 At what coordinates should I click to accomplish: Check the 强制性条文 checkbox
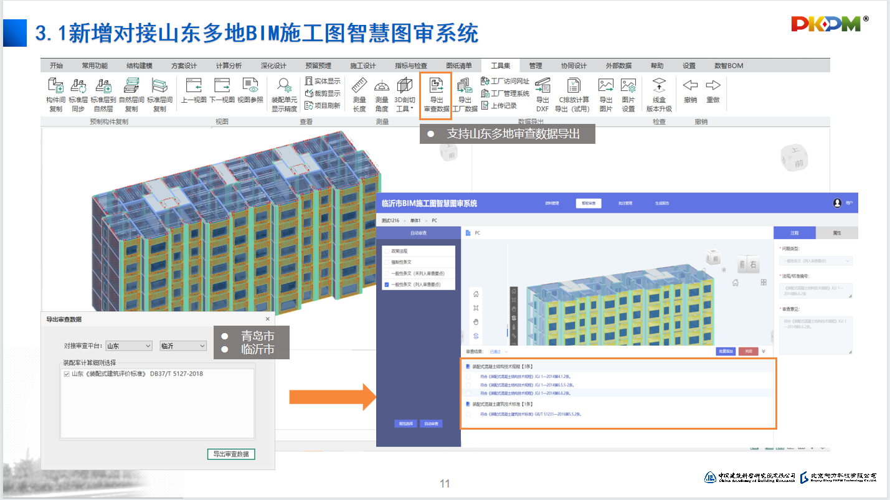coord(387,262)
